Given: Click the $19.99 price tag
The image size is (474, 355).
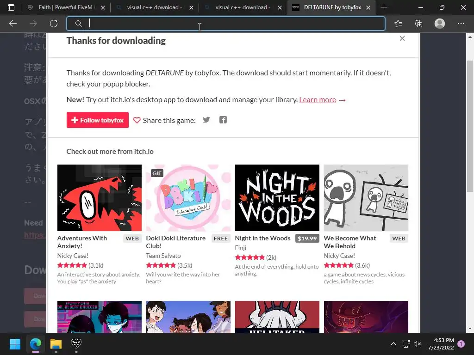Looking at the screenshot, I should coord(307,239).
